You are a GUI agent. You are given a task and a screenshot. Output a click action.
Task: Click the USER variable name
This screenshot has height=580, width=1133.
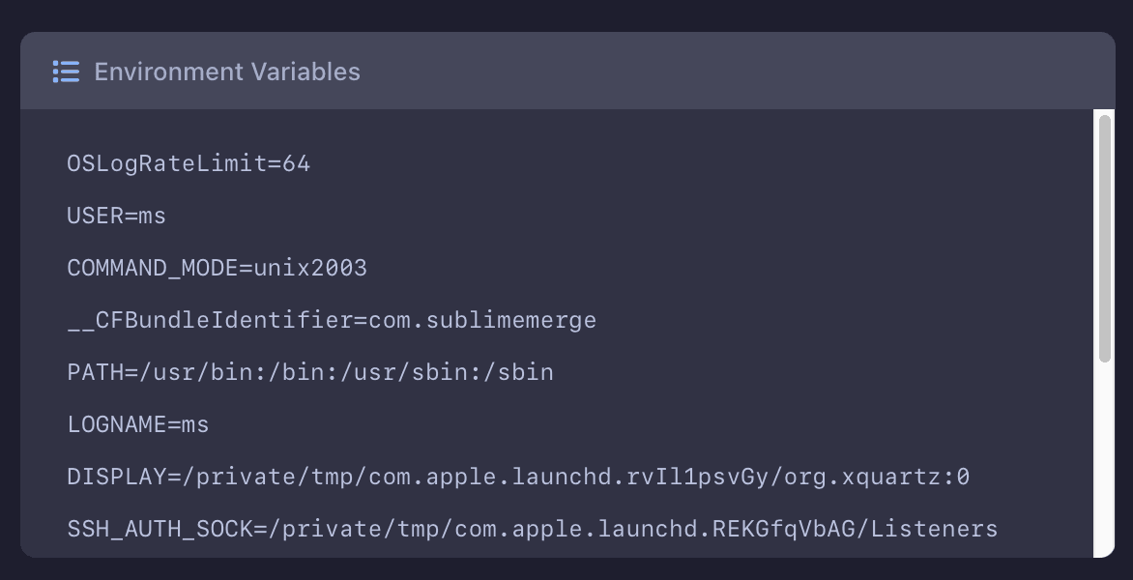pos(95,217)
